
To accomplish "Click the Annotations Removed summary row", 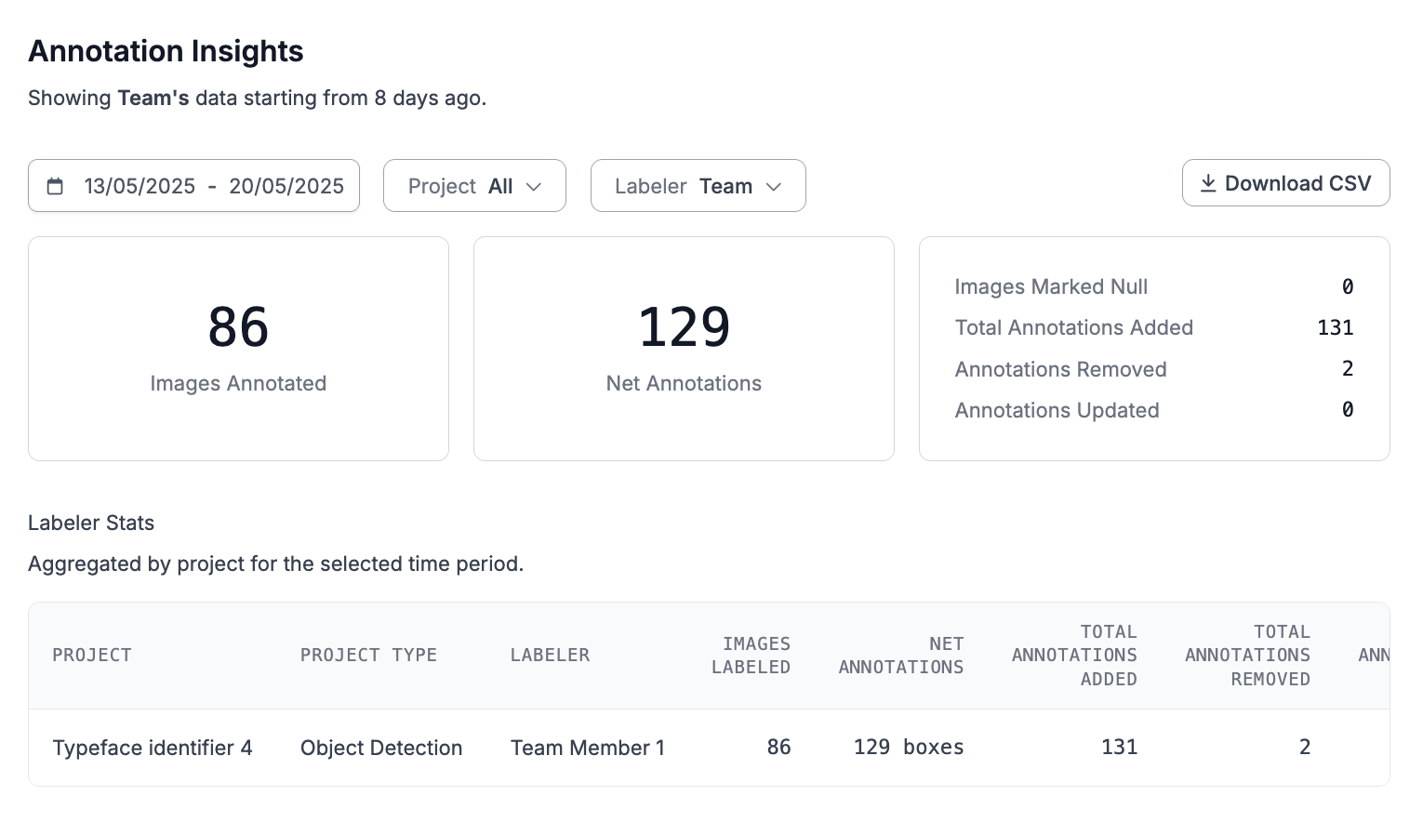I will [1153, 369].
